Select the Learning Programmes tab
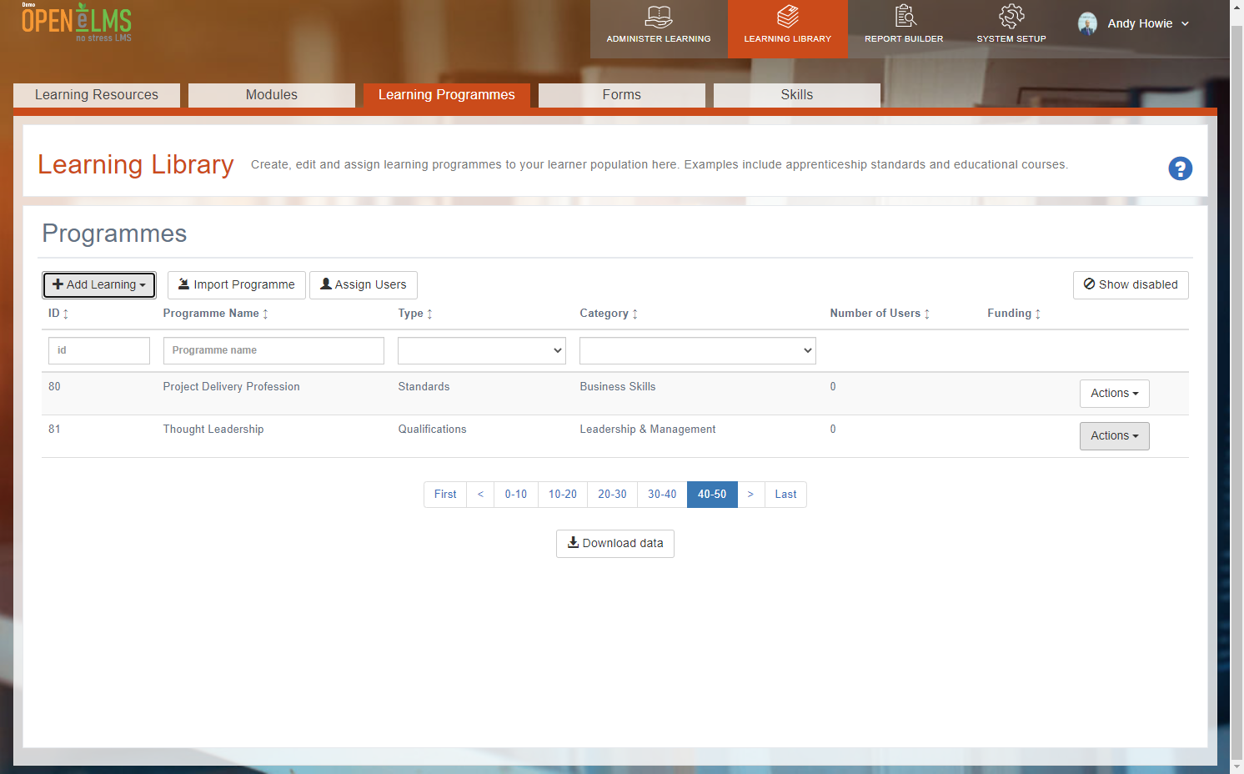This screenshot has width=1244, height=774. (x=447, y=95)
